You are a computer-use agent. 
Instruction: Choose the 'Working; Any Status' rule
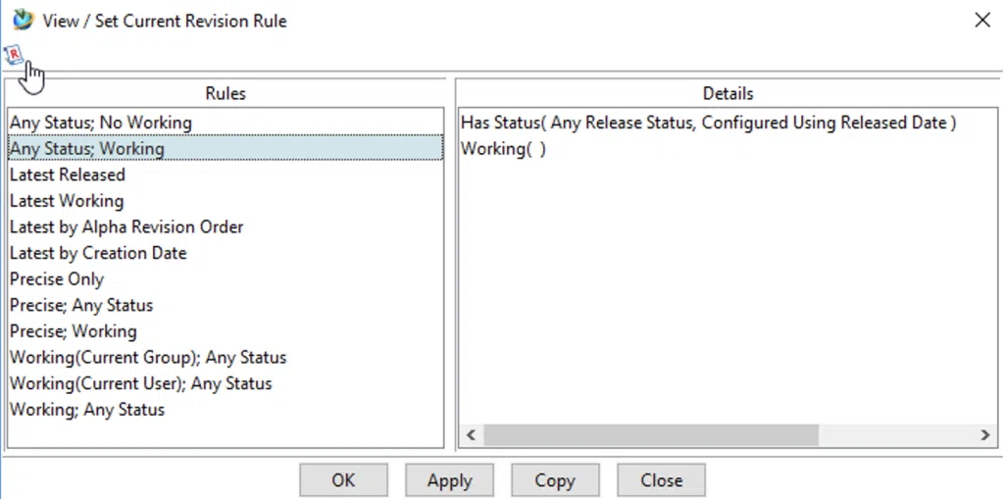click(225, 410)
